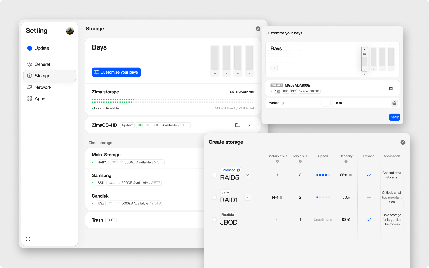Click the RAID5 tag under Main-Storage
The image size is (429, 268).
pyautogui.click(x=103, y=162)
